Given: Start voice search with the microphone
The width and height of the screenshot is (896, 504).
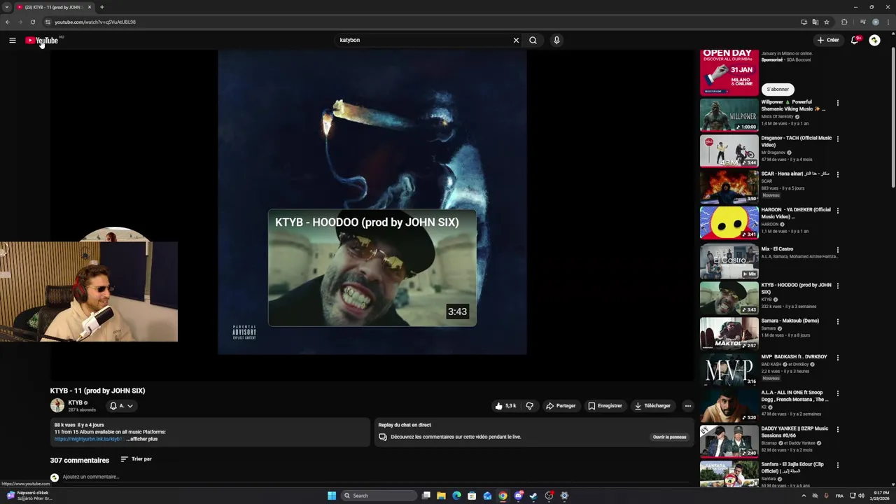Looking at the screenshot, I should coord(556,41).
